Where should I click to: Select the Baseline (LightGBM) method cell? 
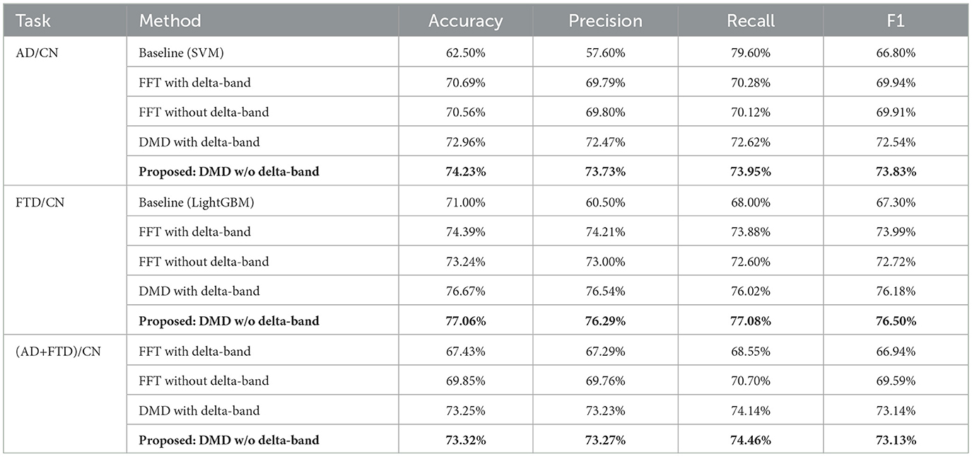point(195,202)
